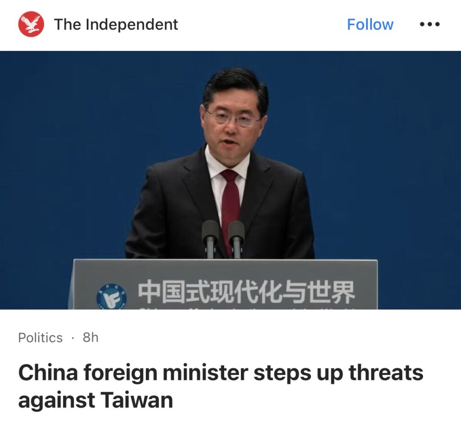Open the three-dots more options menu
Viewport: 461px width, 424px height.
coord(429,24)
